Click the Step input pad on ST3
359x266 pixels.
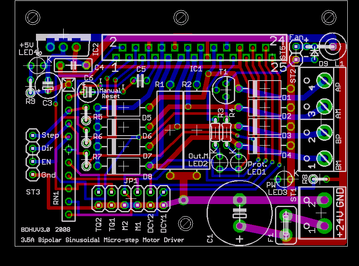[32, 135]
